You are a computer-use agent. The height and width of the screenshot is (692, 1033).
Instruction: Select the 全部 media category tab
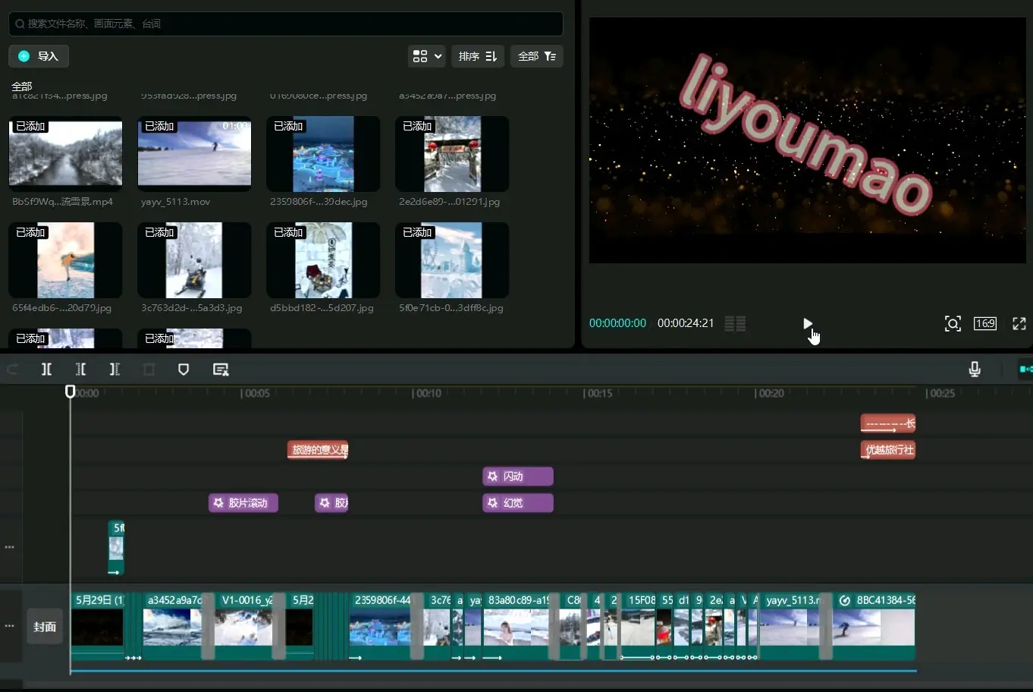(x=22, y=86)
